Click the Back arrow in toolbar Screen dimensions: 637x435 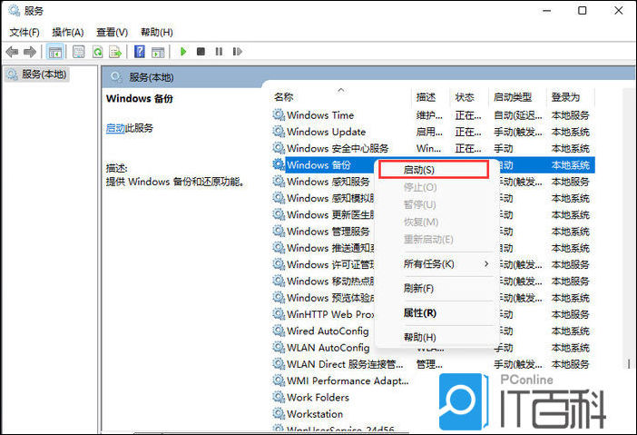coord(12,52)
